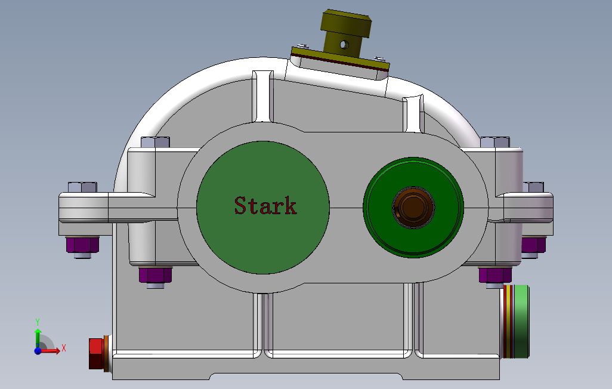
Task: Select the bolt head atop left bearing boss
Action: point(155,142)
